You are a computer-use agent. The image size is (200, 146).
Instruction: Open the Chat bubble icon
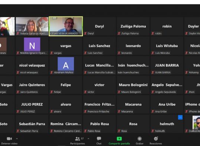(99, 139)
